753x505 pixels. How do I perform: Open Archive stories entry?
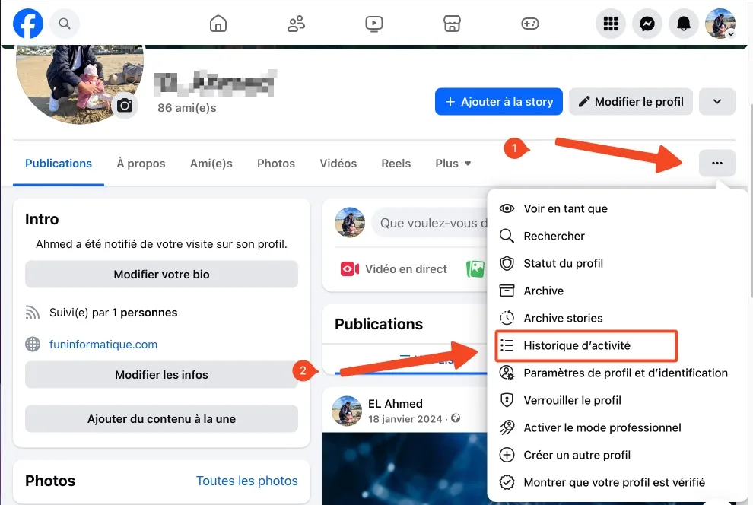617,318
